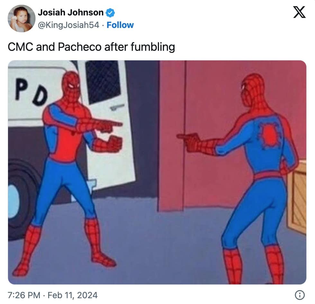Viewport: 315px width, 304px height.
Task: Click the Josiah Johnson display name
Action: (x=71, y=13)
